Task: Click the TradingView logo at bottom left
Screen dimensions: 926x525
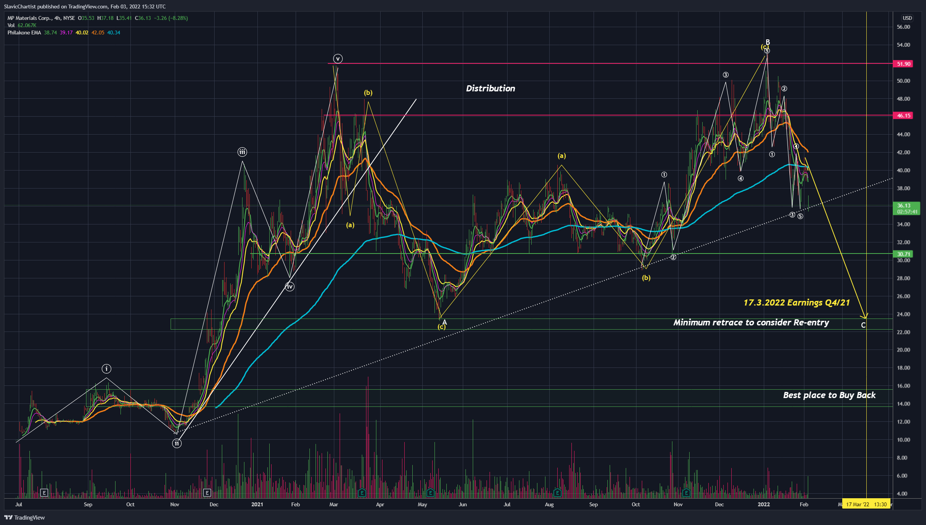Action: [x=24, y=517]
